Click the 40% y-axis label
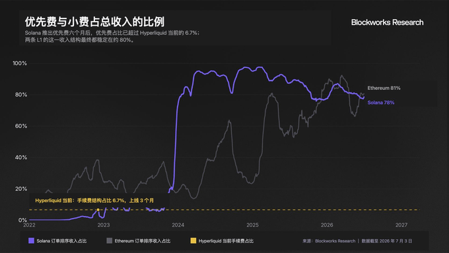Viewport: 449px width, 253px height. tap(21, 157)
